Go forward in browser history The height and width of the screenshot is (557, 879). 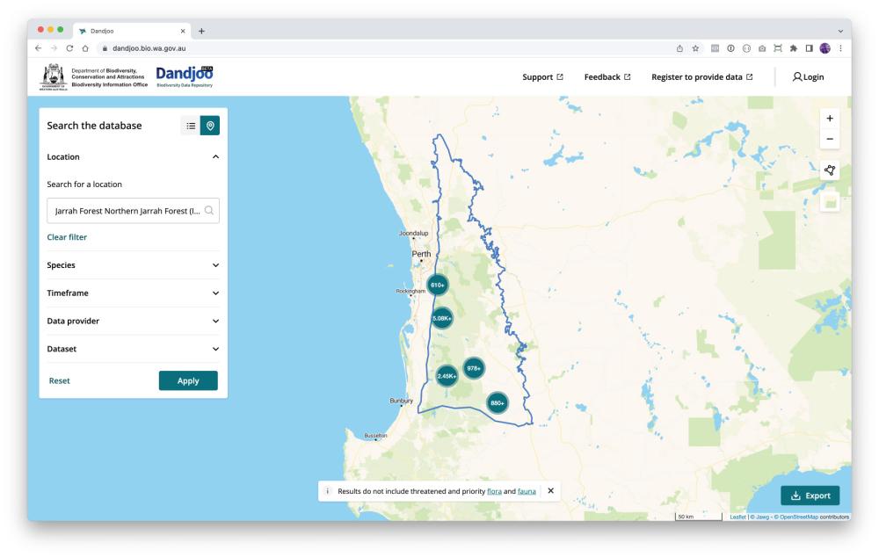pos(54,48)
